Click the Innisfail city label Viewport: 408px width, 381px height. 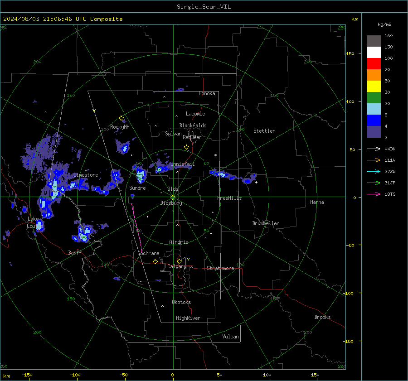[183, 164]
